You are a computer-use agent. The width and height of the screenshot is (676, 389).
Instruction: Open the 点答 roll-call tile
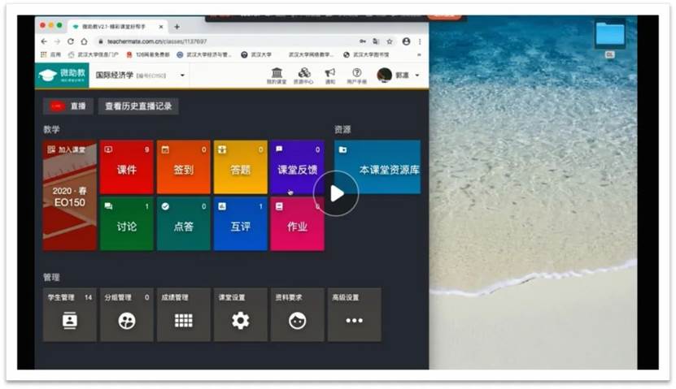coord(183,224)
